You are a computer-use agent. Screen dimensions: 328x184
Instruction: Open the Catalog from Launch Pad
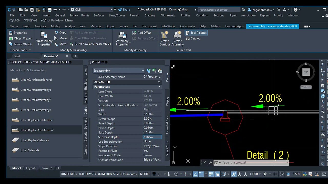click(x=193, y=38)
